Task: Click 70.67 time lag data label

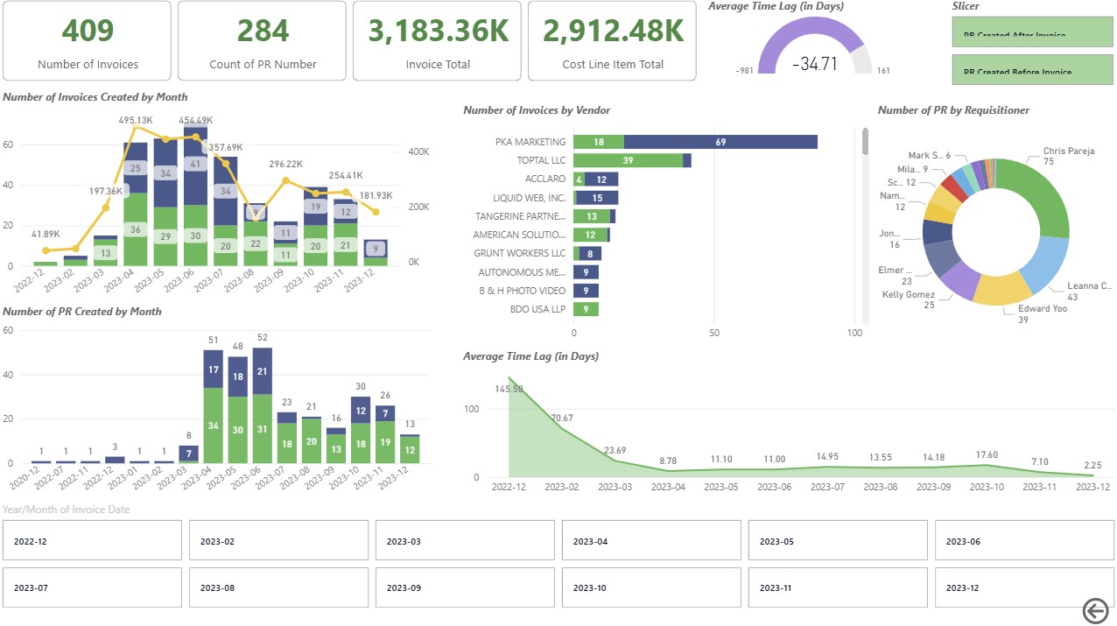Action: [x=562, y=419]
